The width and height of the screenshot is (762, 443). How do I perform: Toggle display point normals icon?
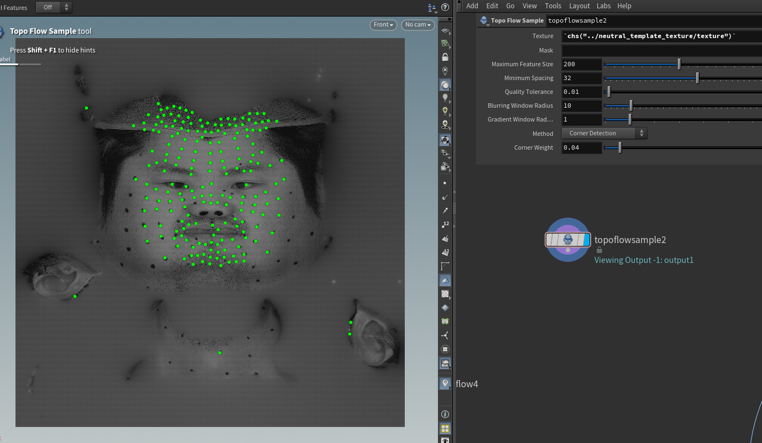(x=445, y=197)
